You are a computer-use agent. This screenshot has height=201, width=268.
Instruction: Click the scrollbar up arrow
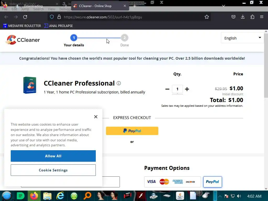click(x=266, y=31)
